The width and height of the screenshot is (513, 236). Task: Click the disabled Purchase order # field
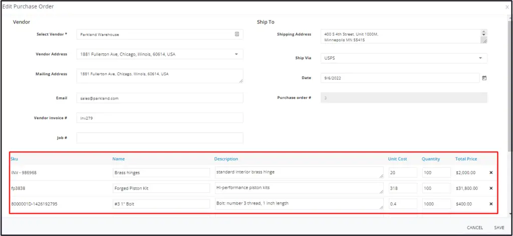tap(404, 97)
